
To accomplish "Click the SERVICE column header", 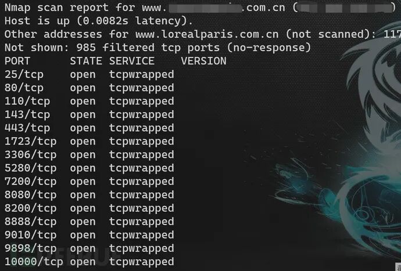I will pyautogui.click(x=132, y=61).
